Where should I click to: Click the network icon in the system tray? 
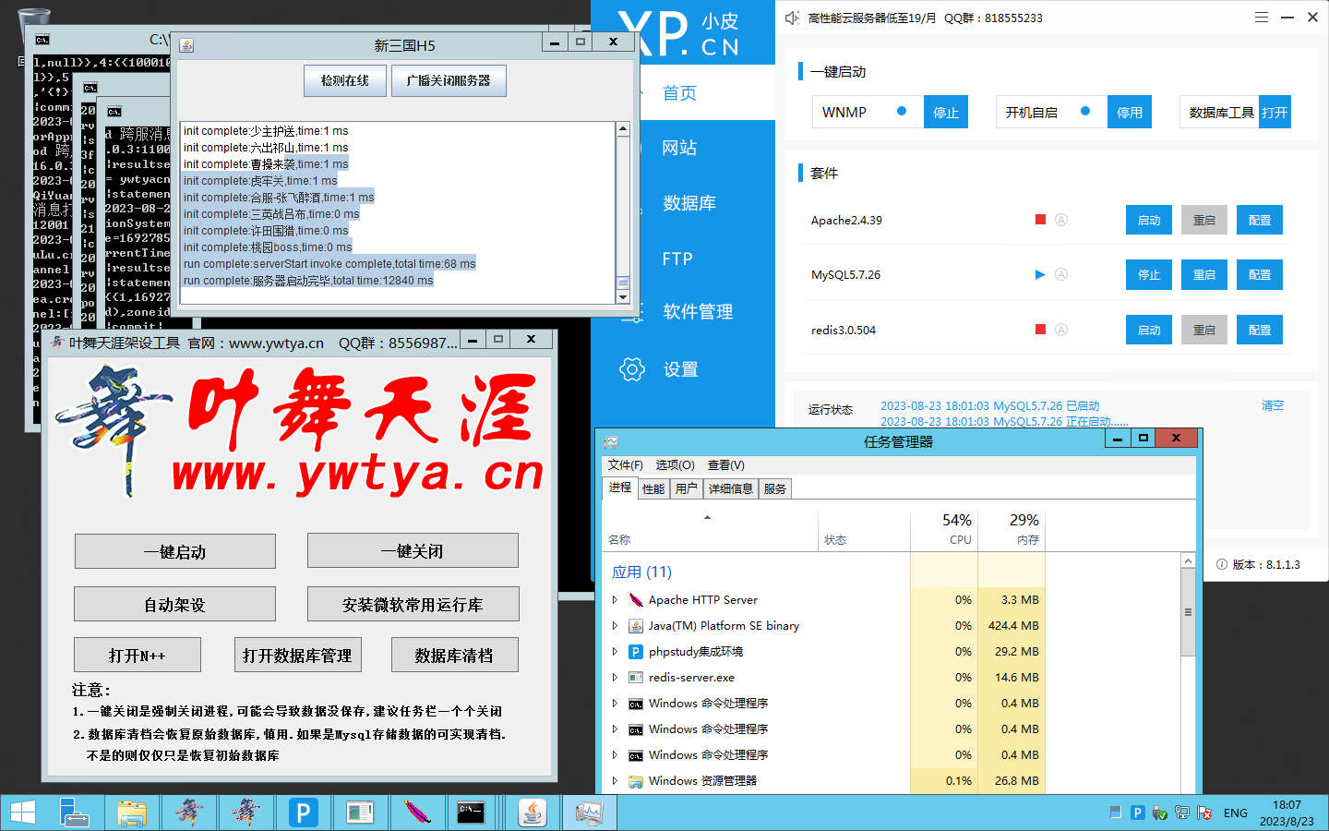(1182, 813)
